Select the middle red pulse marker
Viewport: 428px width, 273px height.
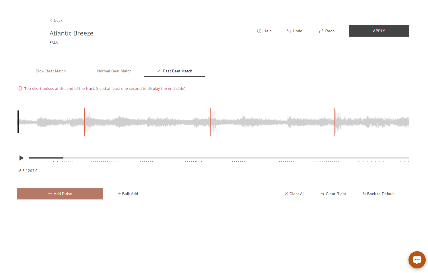(x=210, y=122)
